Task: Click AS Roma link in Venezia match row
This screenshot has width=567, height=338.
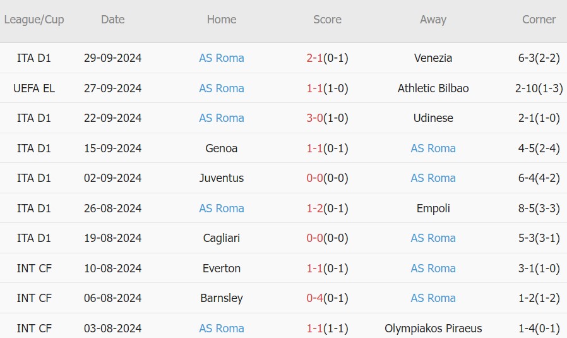Action: pyautogui.click(x=222, y=58)
